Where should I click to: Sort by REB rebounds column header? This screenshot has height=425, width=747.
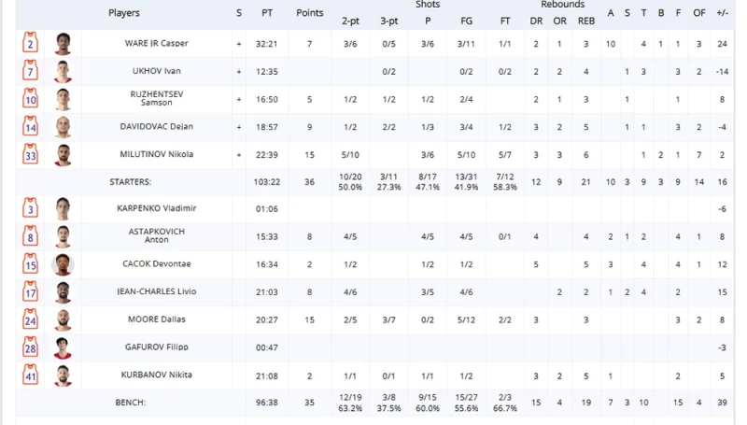585,19
